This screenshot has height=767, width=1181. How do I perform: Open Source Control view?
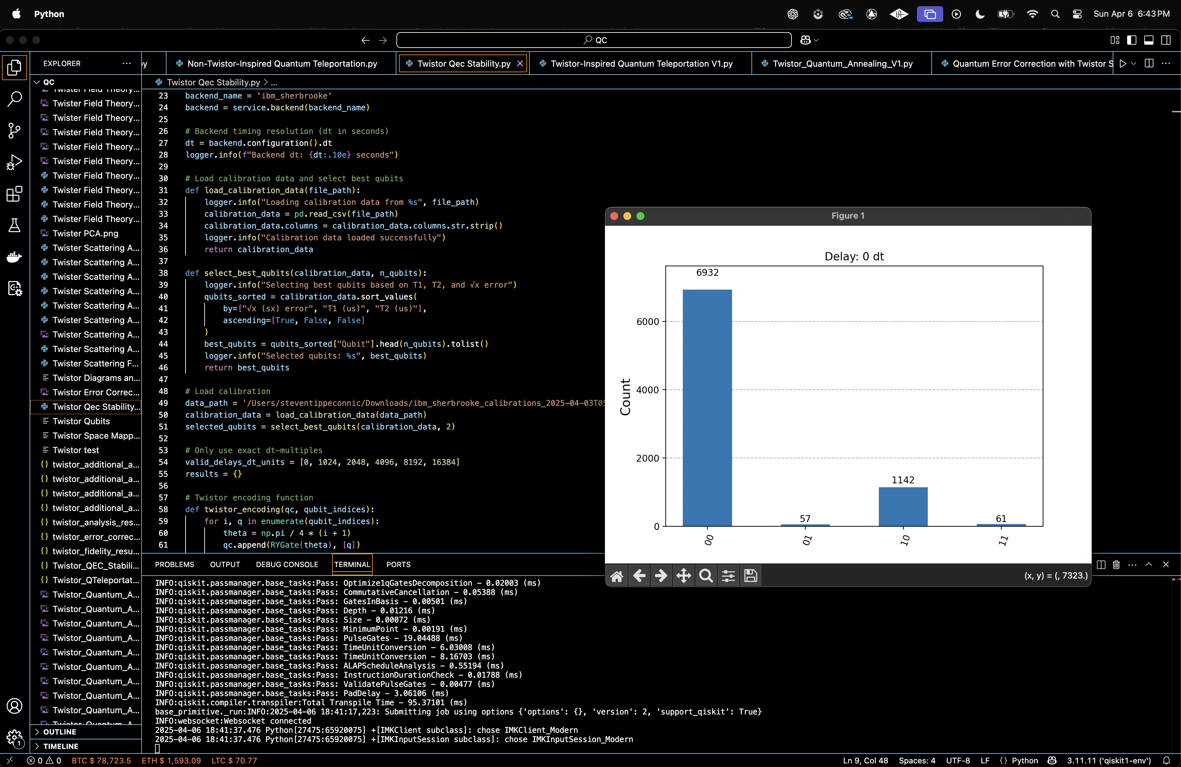[14, 130]
